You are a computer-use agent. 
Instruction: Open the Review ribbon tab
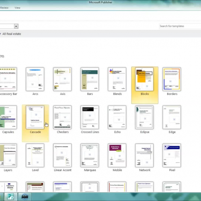tap(4, 8)
